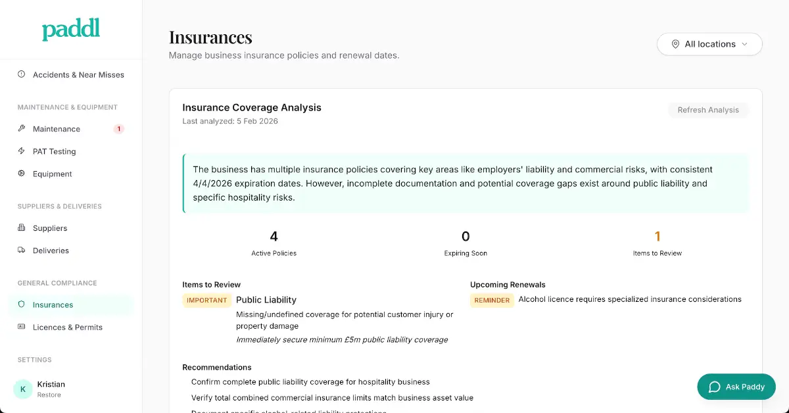The width and height of the screenshot is (789, 413).
Task: Click the Accidents & Near Misses clock icon
Action: 22,74
